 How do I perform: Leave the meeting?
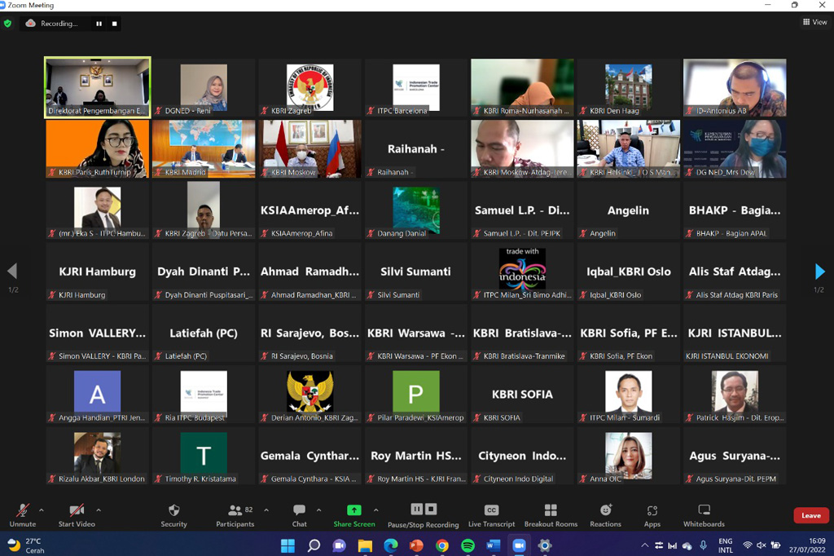pyautogui.click(x=810, y=515)
